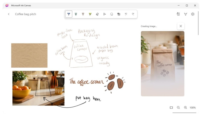The image size is (202, 117).
Task: Select the blue pen tool
Action: coord(69,14)
